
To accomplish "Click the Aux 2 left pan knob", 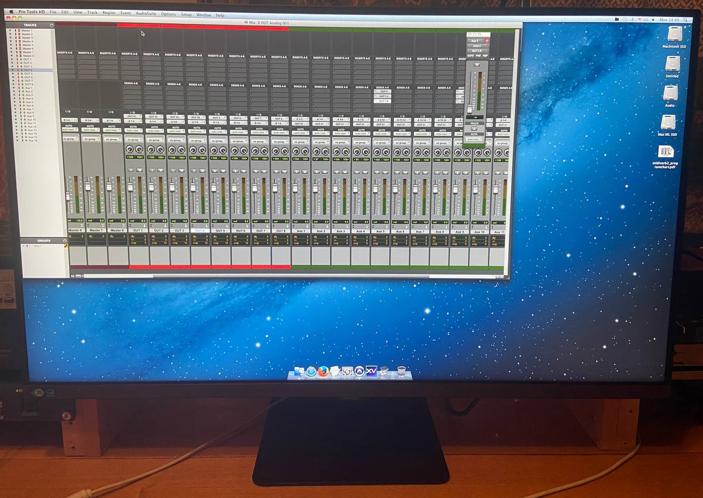I will [317, 151].
